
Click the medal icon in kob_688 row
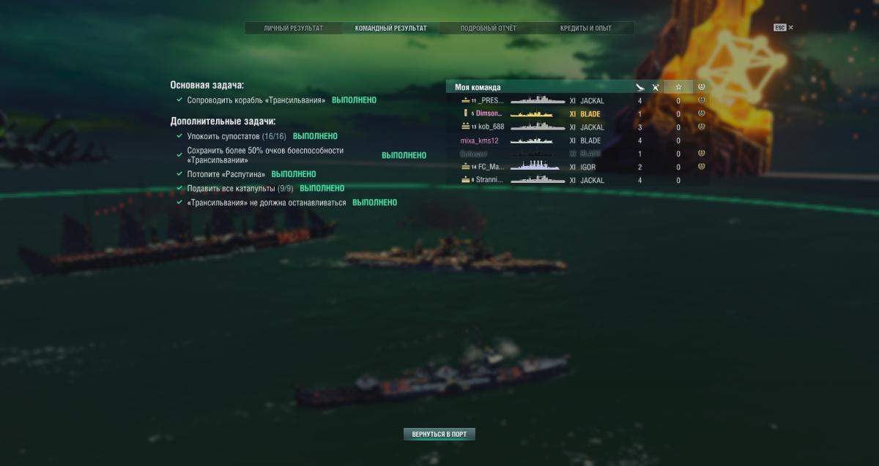tap(702, 127)
